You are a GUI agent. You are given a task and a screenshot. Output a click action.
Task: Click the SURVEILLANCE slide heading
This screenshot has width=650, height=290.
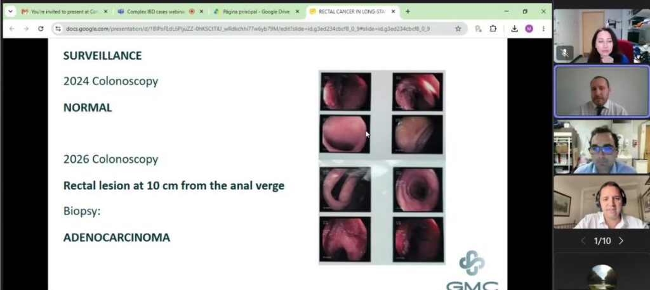coord(102,56)
